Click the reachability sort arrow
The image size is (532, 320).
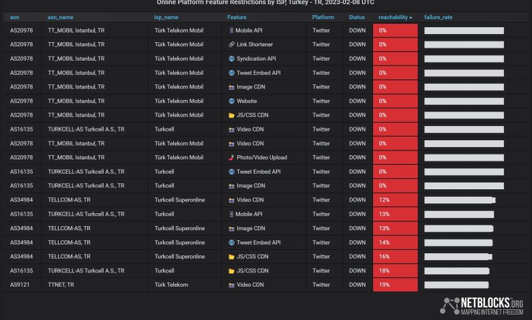click(411, 17)
